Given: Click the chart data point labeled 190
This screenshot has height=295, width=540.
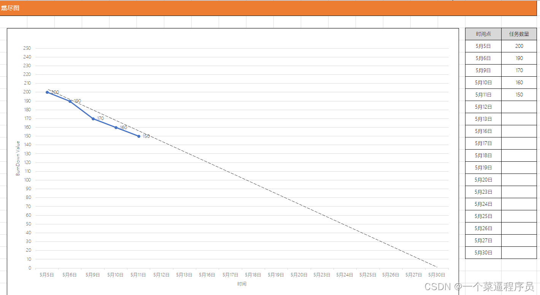Looking at the screenshot, I should (x=70, y=101).
